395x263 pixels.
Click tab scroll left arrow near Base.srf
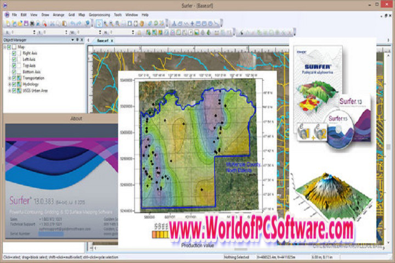[x=88, y=40]
